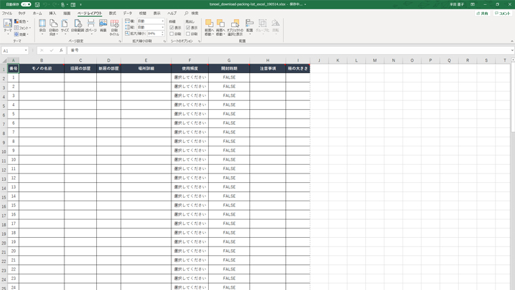This screenshot has width=515, height=290.
Task: Click the 余白 (Margins) icon
Action: [42, 26]
